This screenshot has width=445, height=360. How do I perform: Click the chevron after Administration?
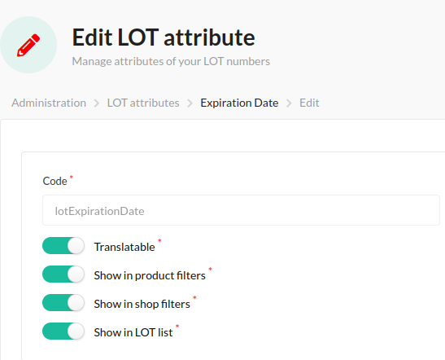[97, 103]
